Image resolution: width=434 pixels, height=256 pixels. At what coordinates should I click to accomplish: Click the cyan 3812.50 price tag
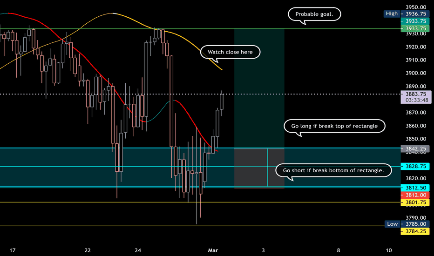415,188
